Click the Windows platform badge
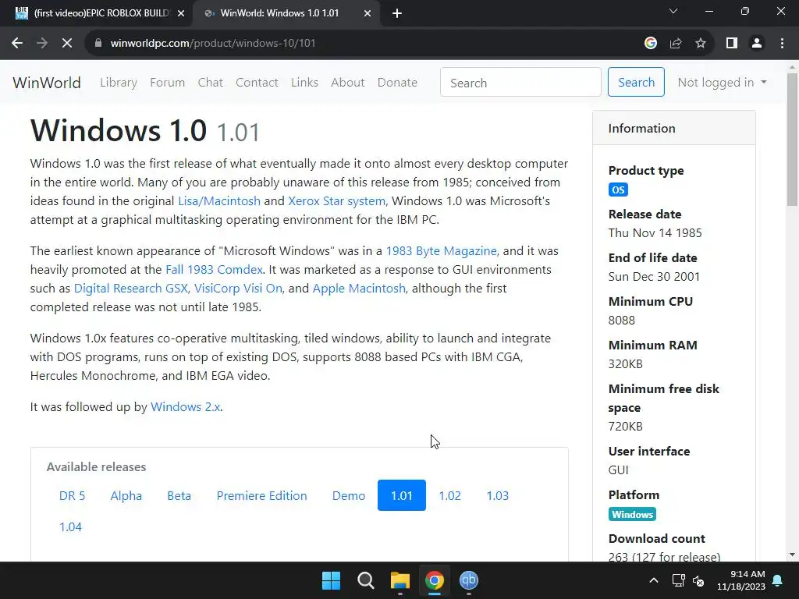Viewport: 799px width, 599px height. pos(632,515)
